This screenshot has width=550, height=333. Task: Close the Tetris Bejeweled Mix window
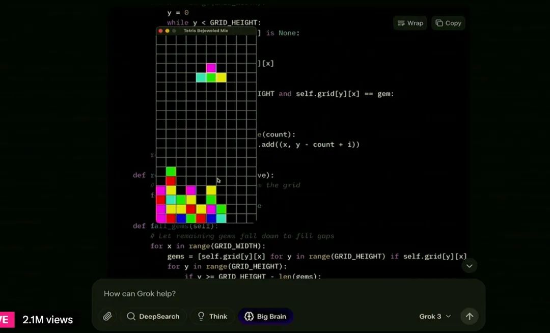tap(160, 31)
